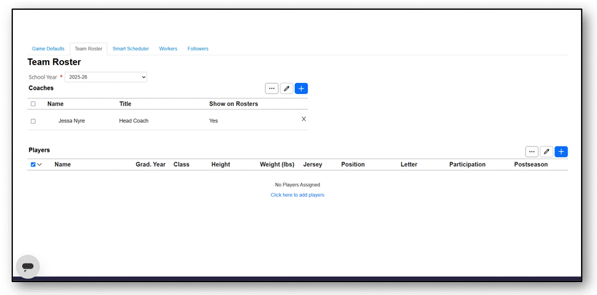Click the Postseason column header
This screenshot has height=295, width=597.
(x=531, y=165)
